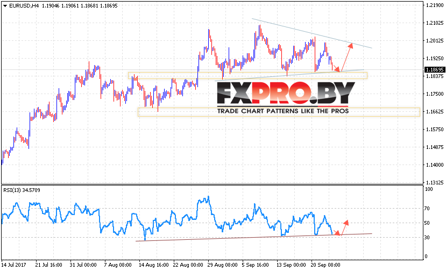Click the 14 Aug 16:00 time label
Screen dimensions: 446x271
point(153,265)
